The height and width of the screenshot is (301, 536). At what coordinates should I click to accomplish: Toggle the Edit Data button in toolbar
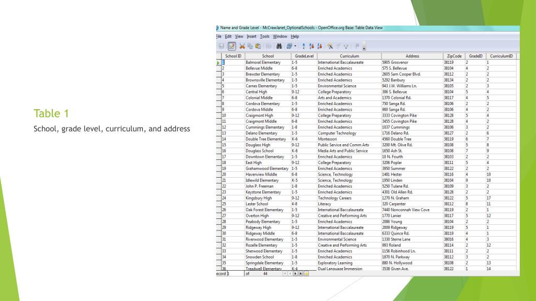233,46
